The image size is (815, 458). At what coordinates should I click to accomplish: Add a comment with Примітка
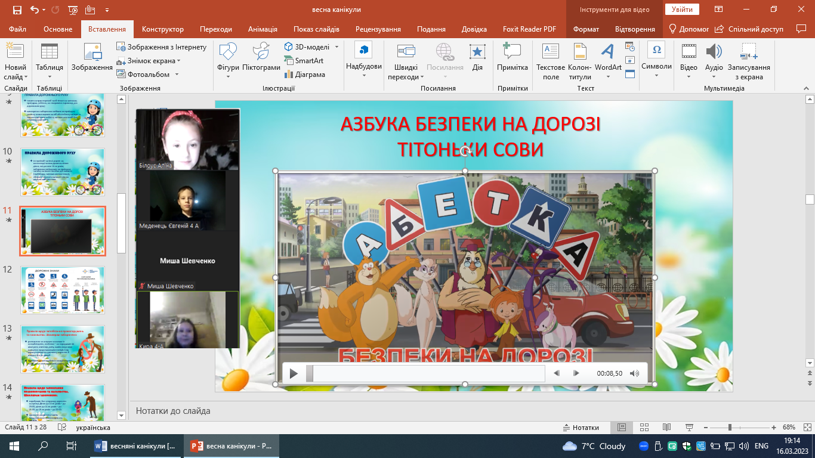[513, 57]
